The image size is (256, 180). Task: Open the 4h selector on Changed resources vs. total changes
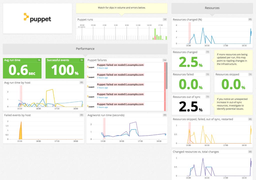(250, 152)
